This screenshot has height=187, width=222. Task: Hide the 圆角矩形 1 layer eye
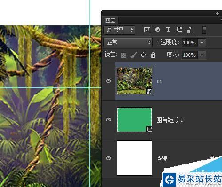click(108, 120)
